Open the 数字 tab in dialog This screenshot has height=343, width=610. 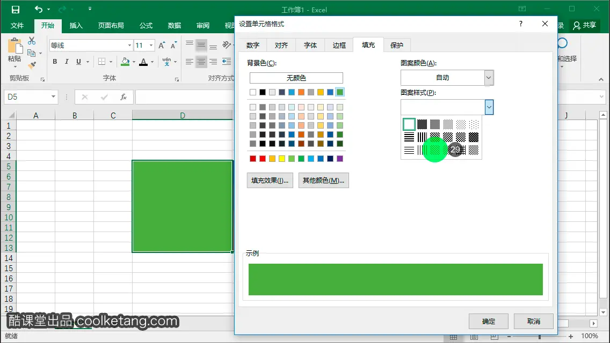252,46
